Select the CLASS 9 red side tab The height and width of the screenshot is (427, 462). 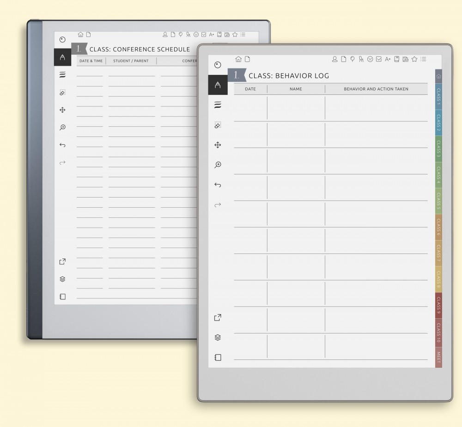click(x=438, y=305)
